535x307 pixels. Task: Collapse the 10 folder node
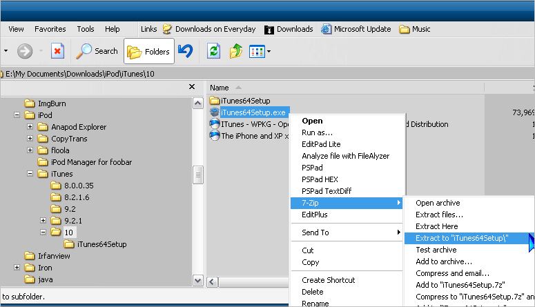click(x=43, y=232)
